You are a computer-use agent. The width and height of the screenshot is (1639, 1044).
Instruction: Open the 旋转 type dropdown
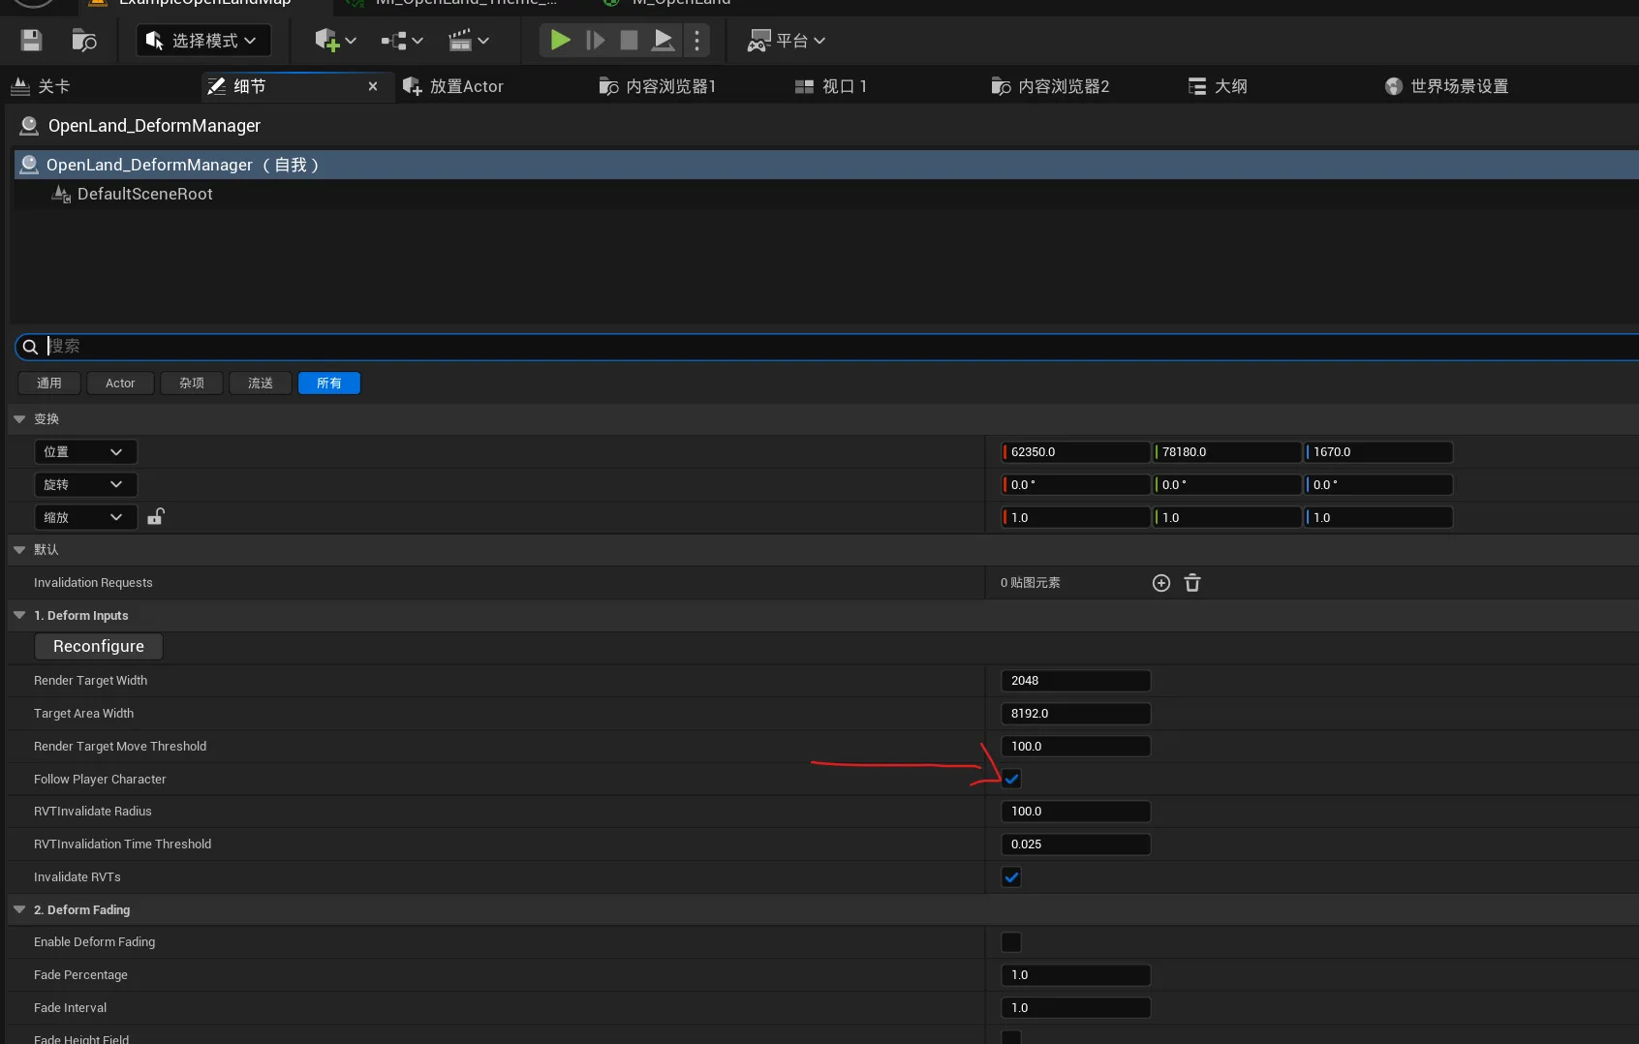click(85, 484)
